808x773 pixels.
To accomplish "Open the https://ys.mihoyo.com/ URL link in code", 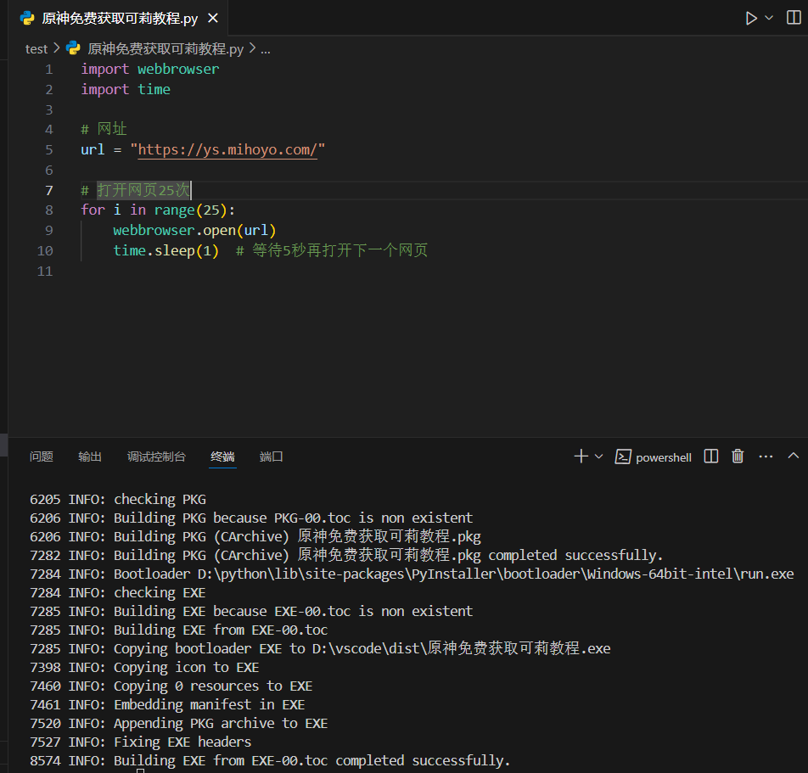I will pos(227,150).
